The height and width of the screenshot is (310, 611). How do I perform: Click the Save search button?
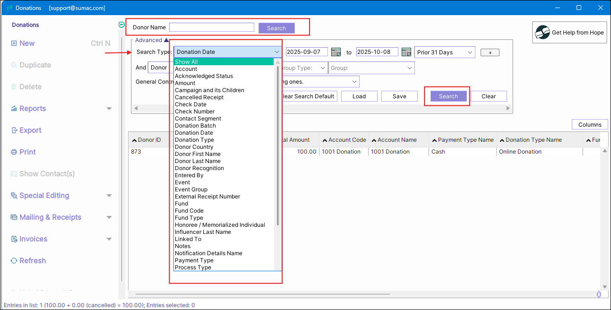coord(399,96)
